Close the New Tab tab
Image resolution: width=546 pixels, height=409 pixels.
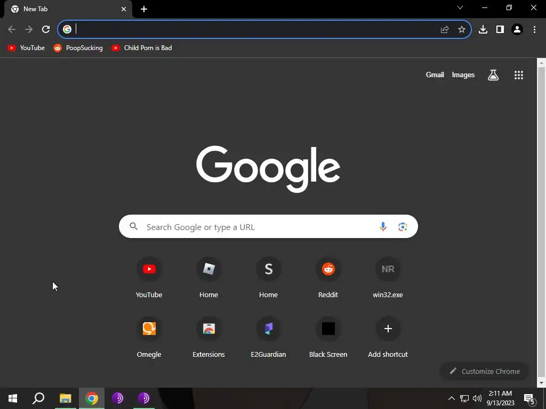point(124,9)
